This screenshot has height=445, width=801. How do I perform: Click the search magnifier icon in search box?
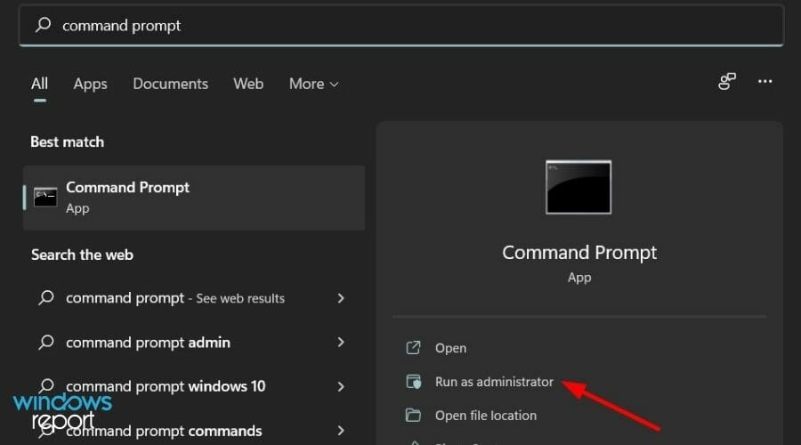[x=43, y=26]
